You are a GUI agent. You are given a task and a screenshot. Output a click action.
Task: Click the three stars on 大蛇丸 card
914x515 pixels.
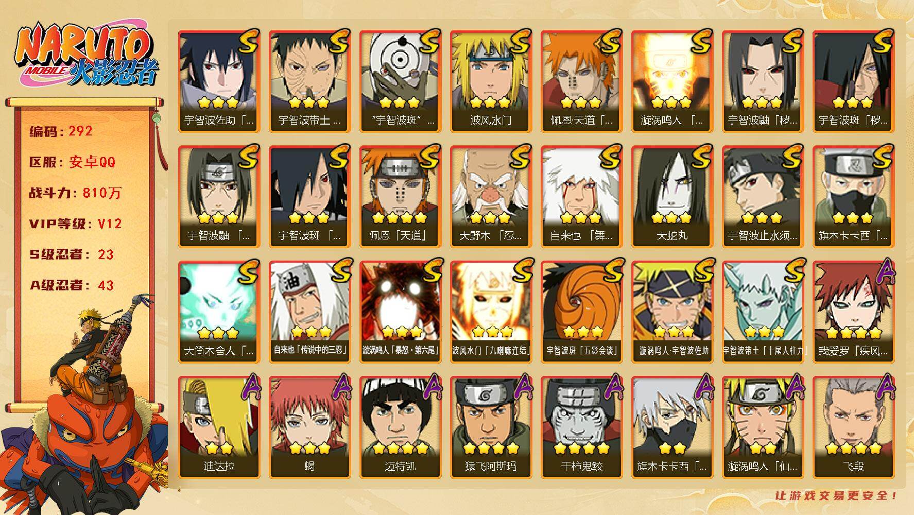(672, 217)
